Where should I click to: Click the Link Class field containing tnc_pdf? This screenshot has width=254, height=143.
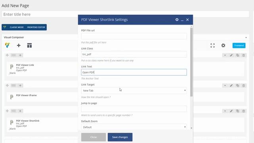click(134, 54)
